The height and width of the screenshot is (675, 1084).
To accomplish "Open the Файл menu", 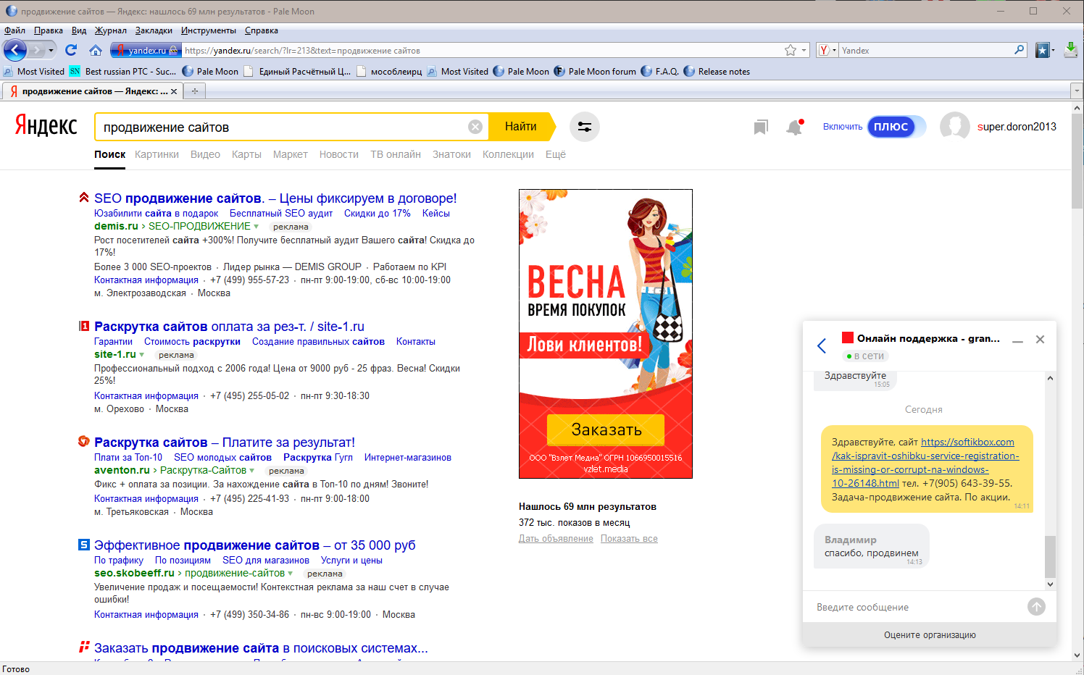I will 14,30.
